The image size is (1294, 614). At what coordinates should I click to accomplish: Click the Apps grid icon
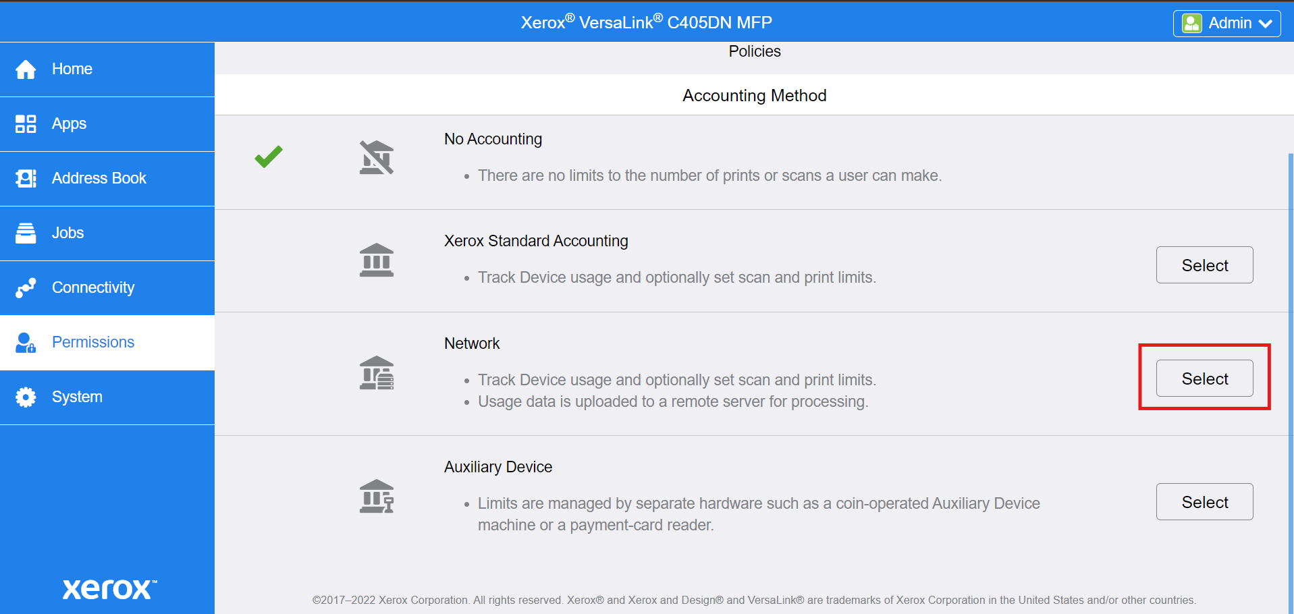tap(26, 124)
